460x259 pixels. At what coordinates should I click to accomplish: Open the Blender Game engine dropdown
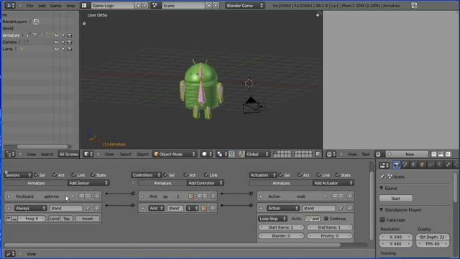(x=244, y=6)
